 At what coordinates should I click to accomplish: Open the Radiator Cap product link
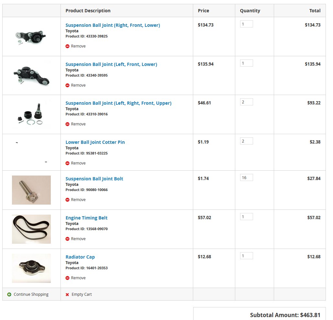[x=80, y=257]
